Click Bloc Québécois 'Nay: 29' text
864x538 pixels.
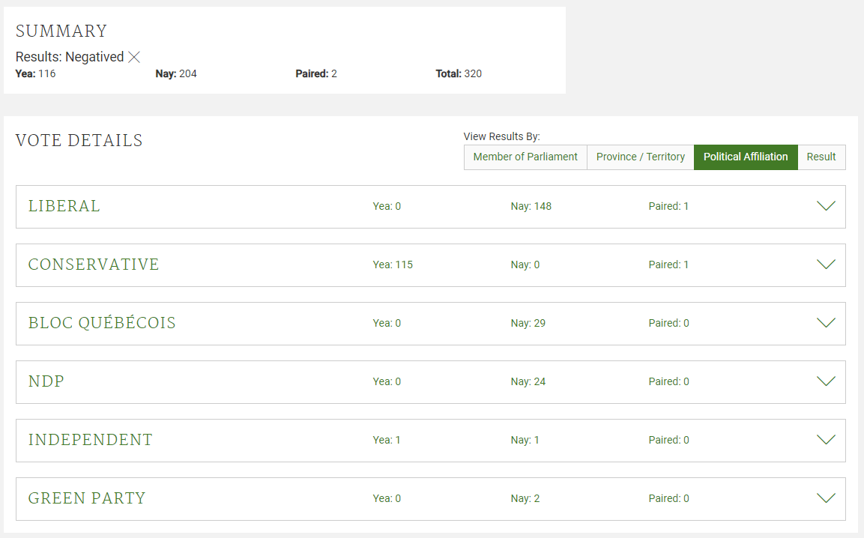pos(528,323)
